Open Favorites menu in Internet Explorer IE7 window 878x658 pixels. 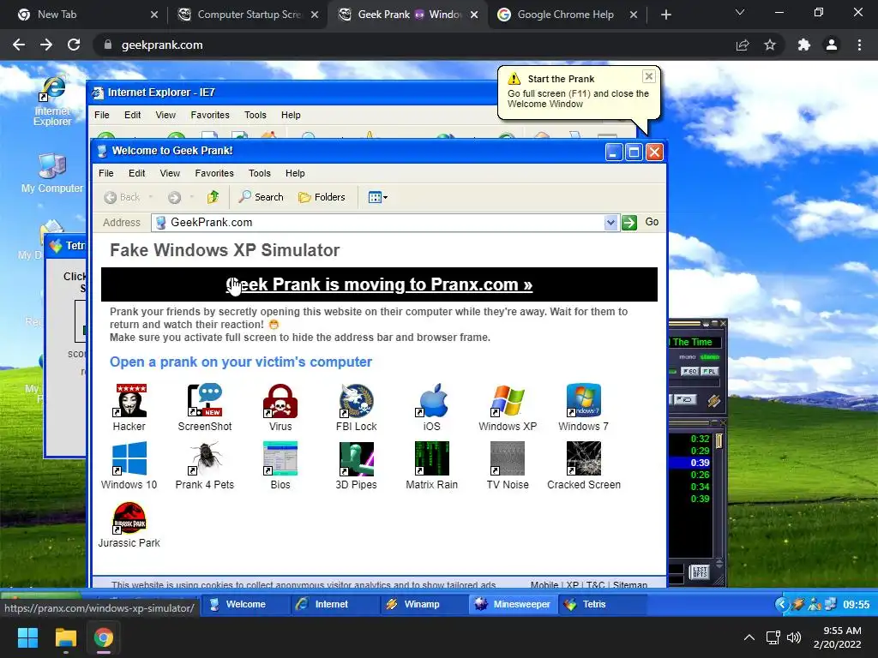[x=210, y=115]
